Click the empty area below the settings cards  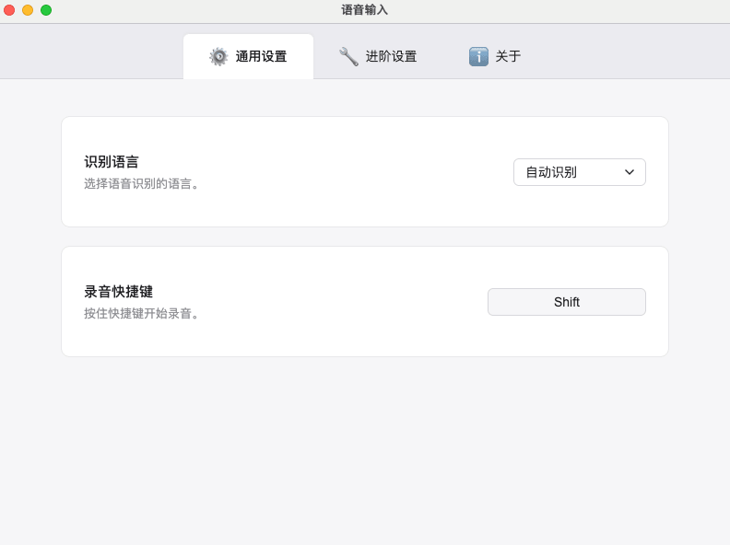(364, 451)
